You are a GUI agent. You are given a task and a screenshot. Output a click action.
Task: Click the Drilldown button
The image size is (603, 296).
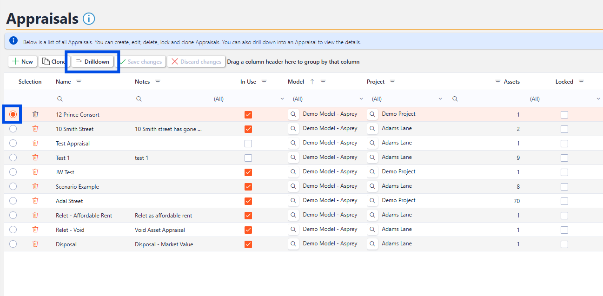[x=92, y=62]
